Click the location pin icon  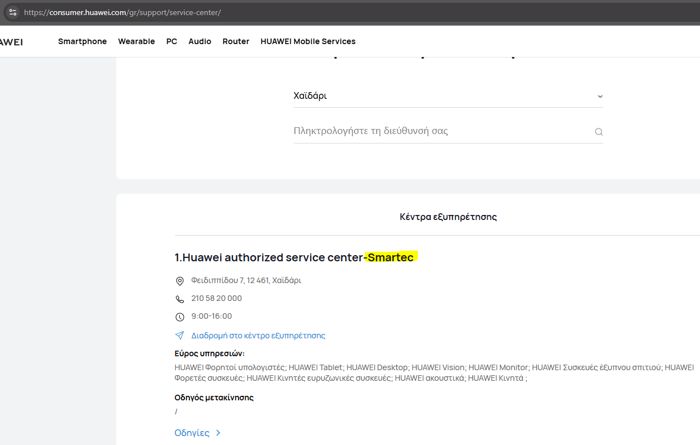(180, 281)
